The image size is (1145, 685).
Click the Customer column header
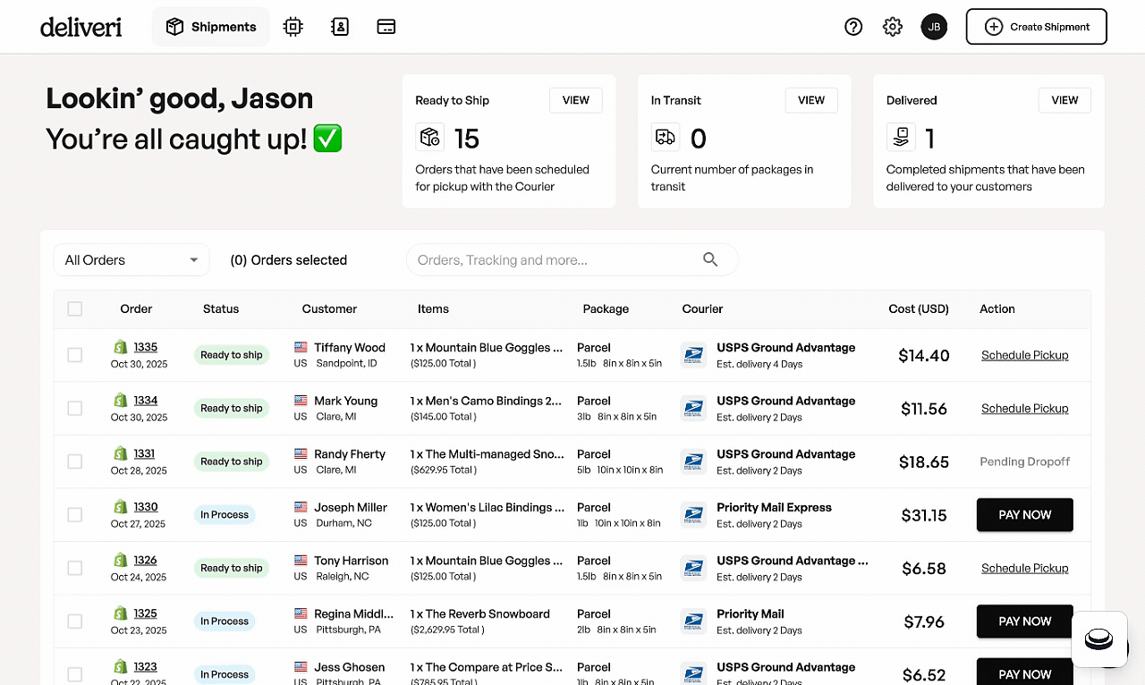329,309
